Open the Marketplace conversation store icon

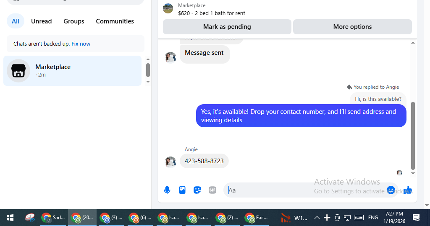pos(18,71)
